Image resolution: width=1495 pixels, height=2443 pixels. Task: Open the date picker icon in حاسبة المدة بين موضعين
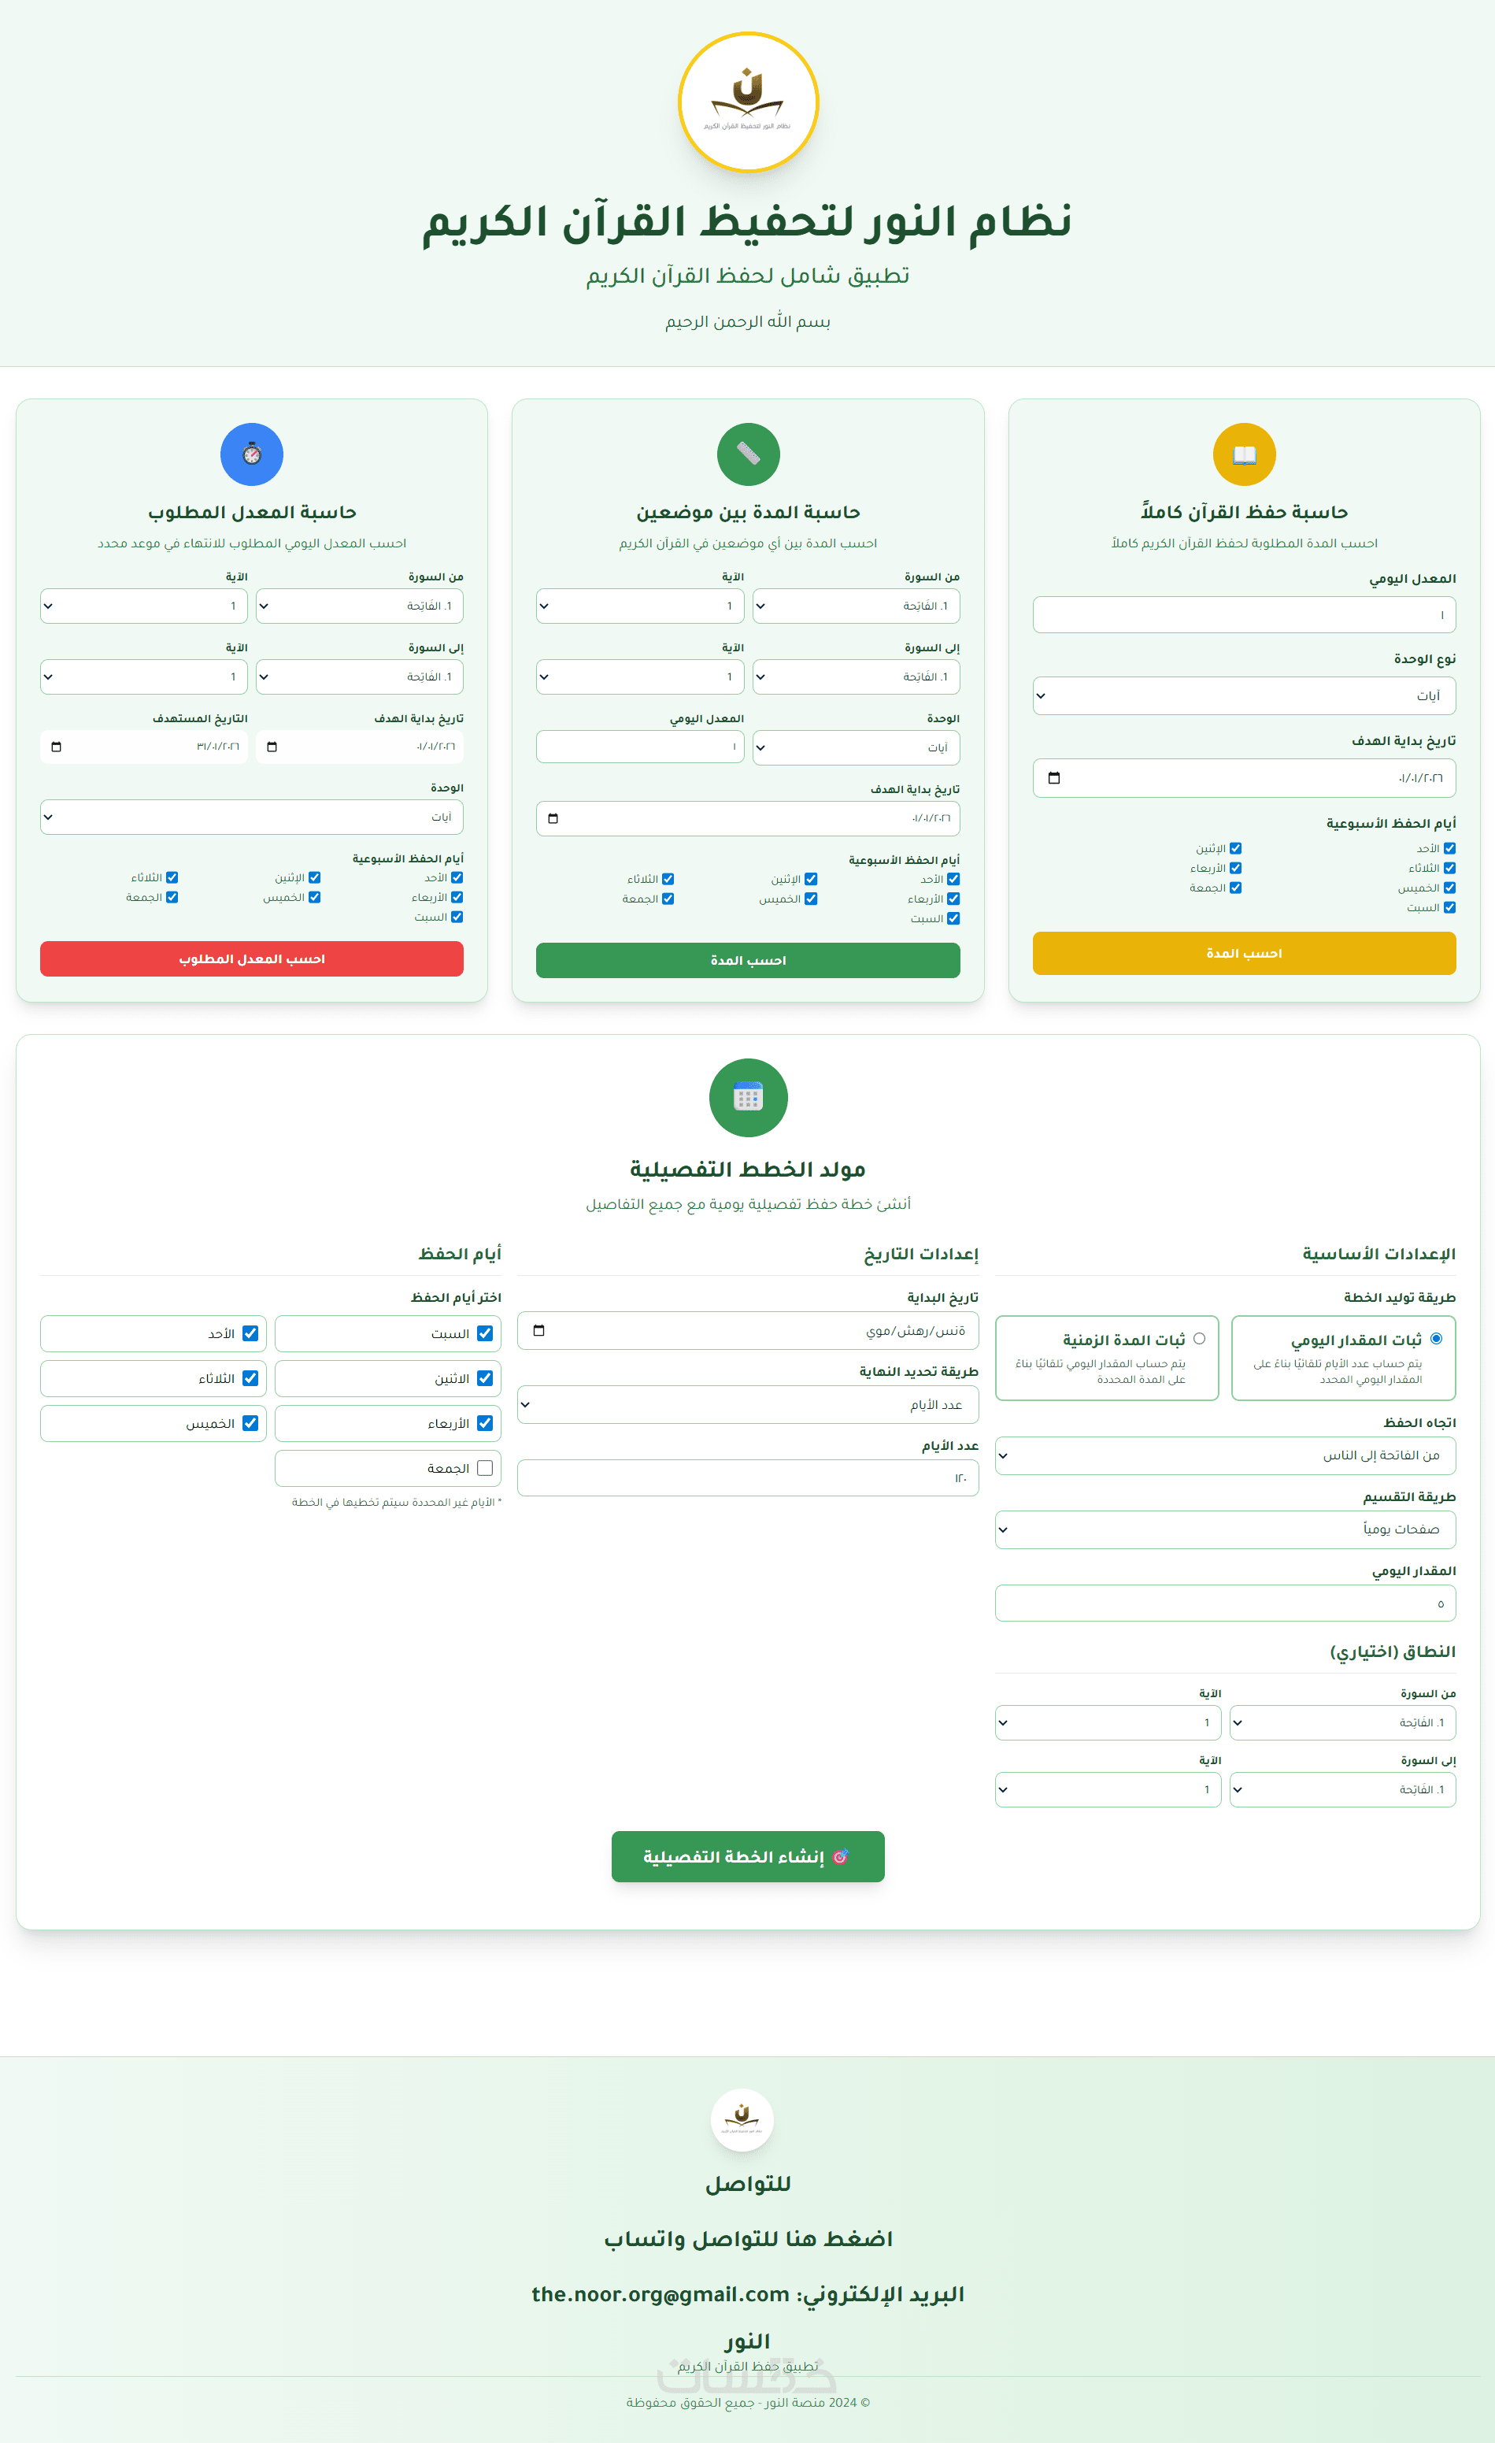tap(553, 818)
